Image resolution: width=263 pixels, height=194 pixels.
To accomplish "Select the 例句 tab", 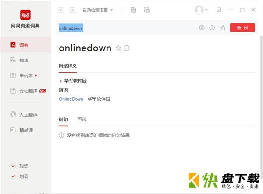I will point(63,120).
